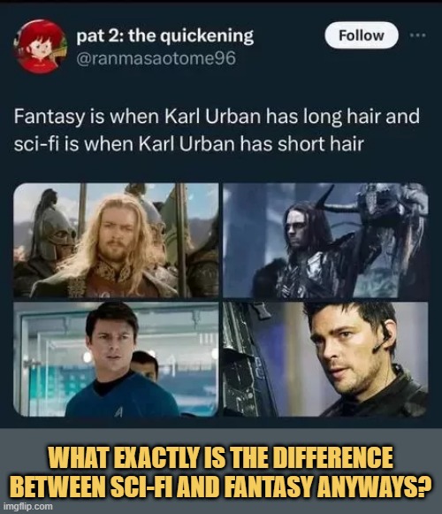Click the "WHAT EXACTLY IS THE DIFFERENCE" caption
The height and width of the screenshot is (514, 442).
221,457
